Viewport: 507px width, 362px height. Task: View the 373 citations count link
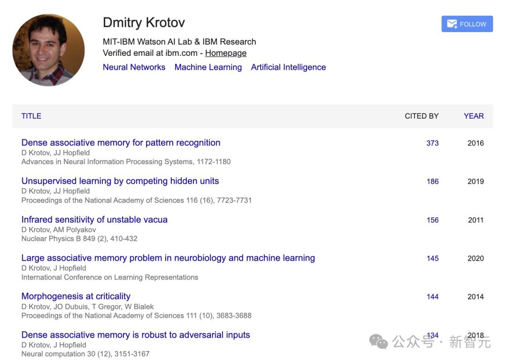tap(432, 143)
